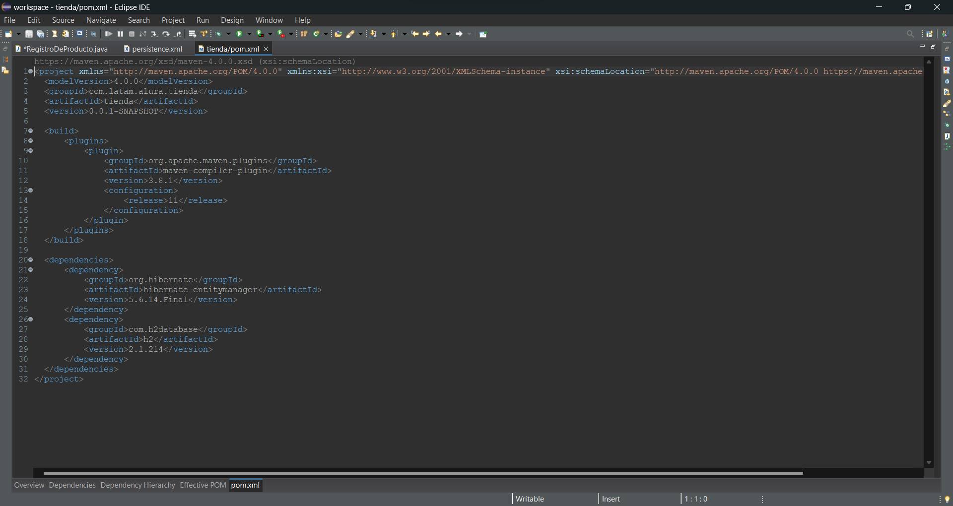The width and height of the screenshot is (953, 506).
Task: Expand the Next Annotation dropdown arrow
Action: [x=384, y=34]
